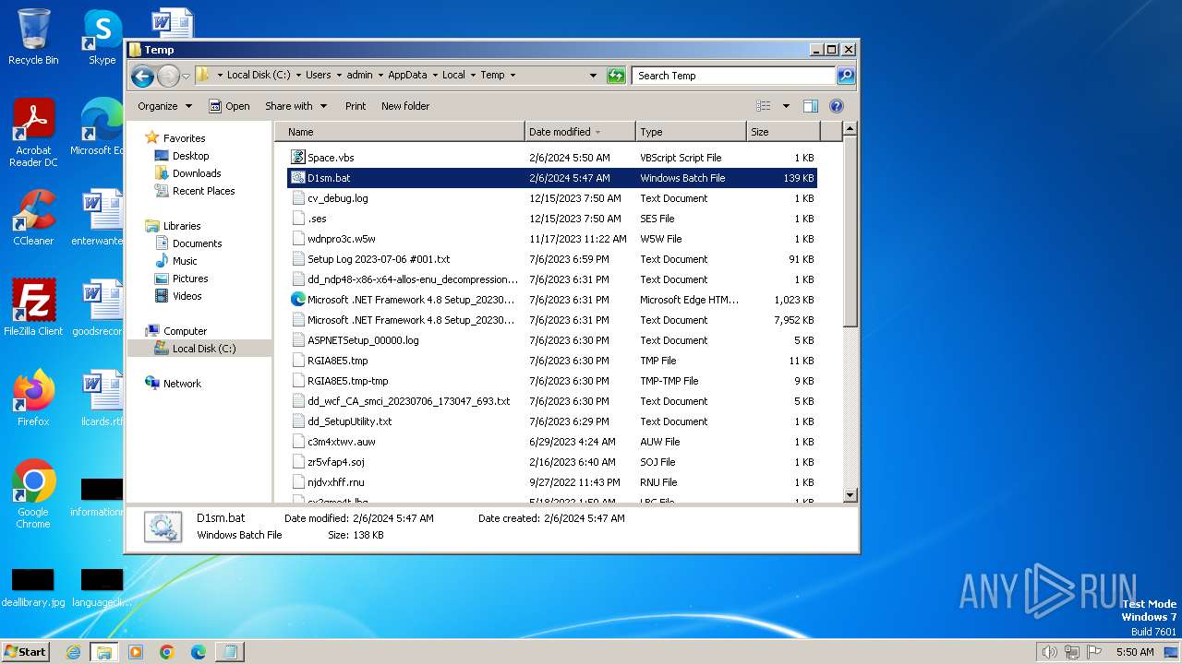Image resolution: width=1182 pixels, height=664 pixels.
Task: Click the Forward navigation arrow
Action: pos(168,76)
